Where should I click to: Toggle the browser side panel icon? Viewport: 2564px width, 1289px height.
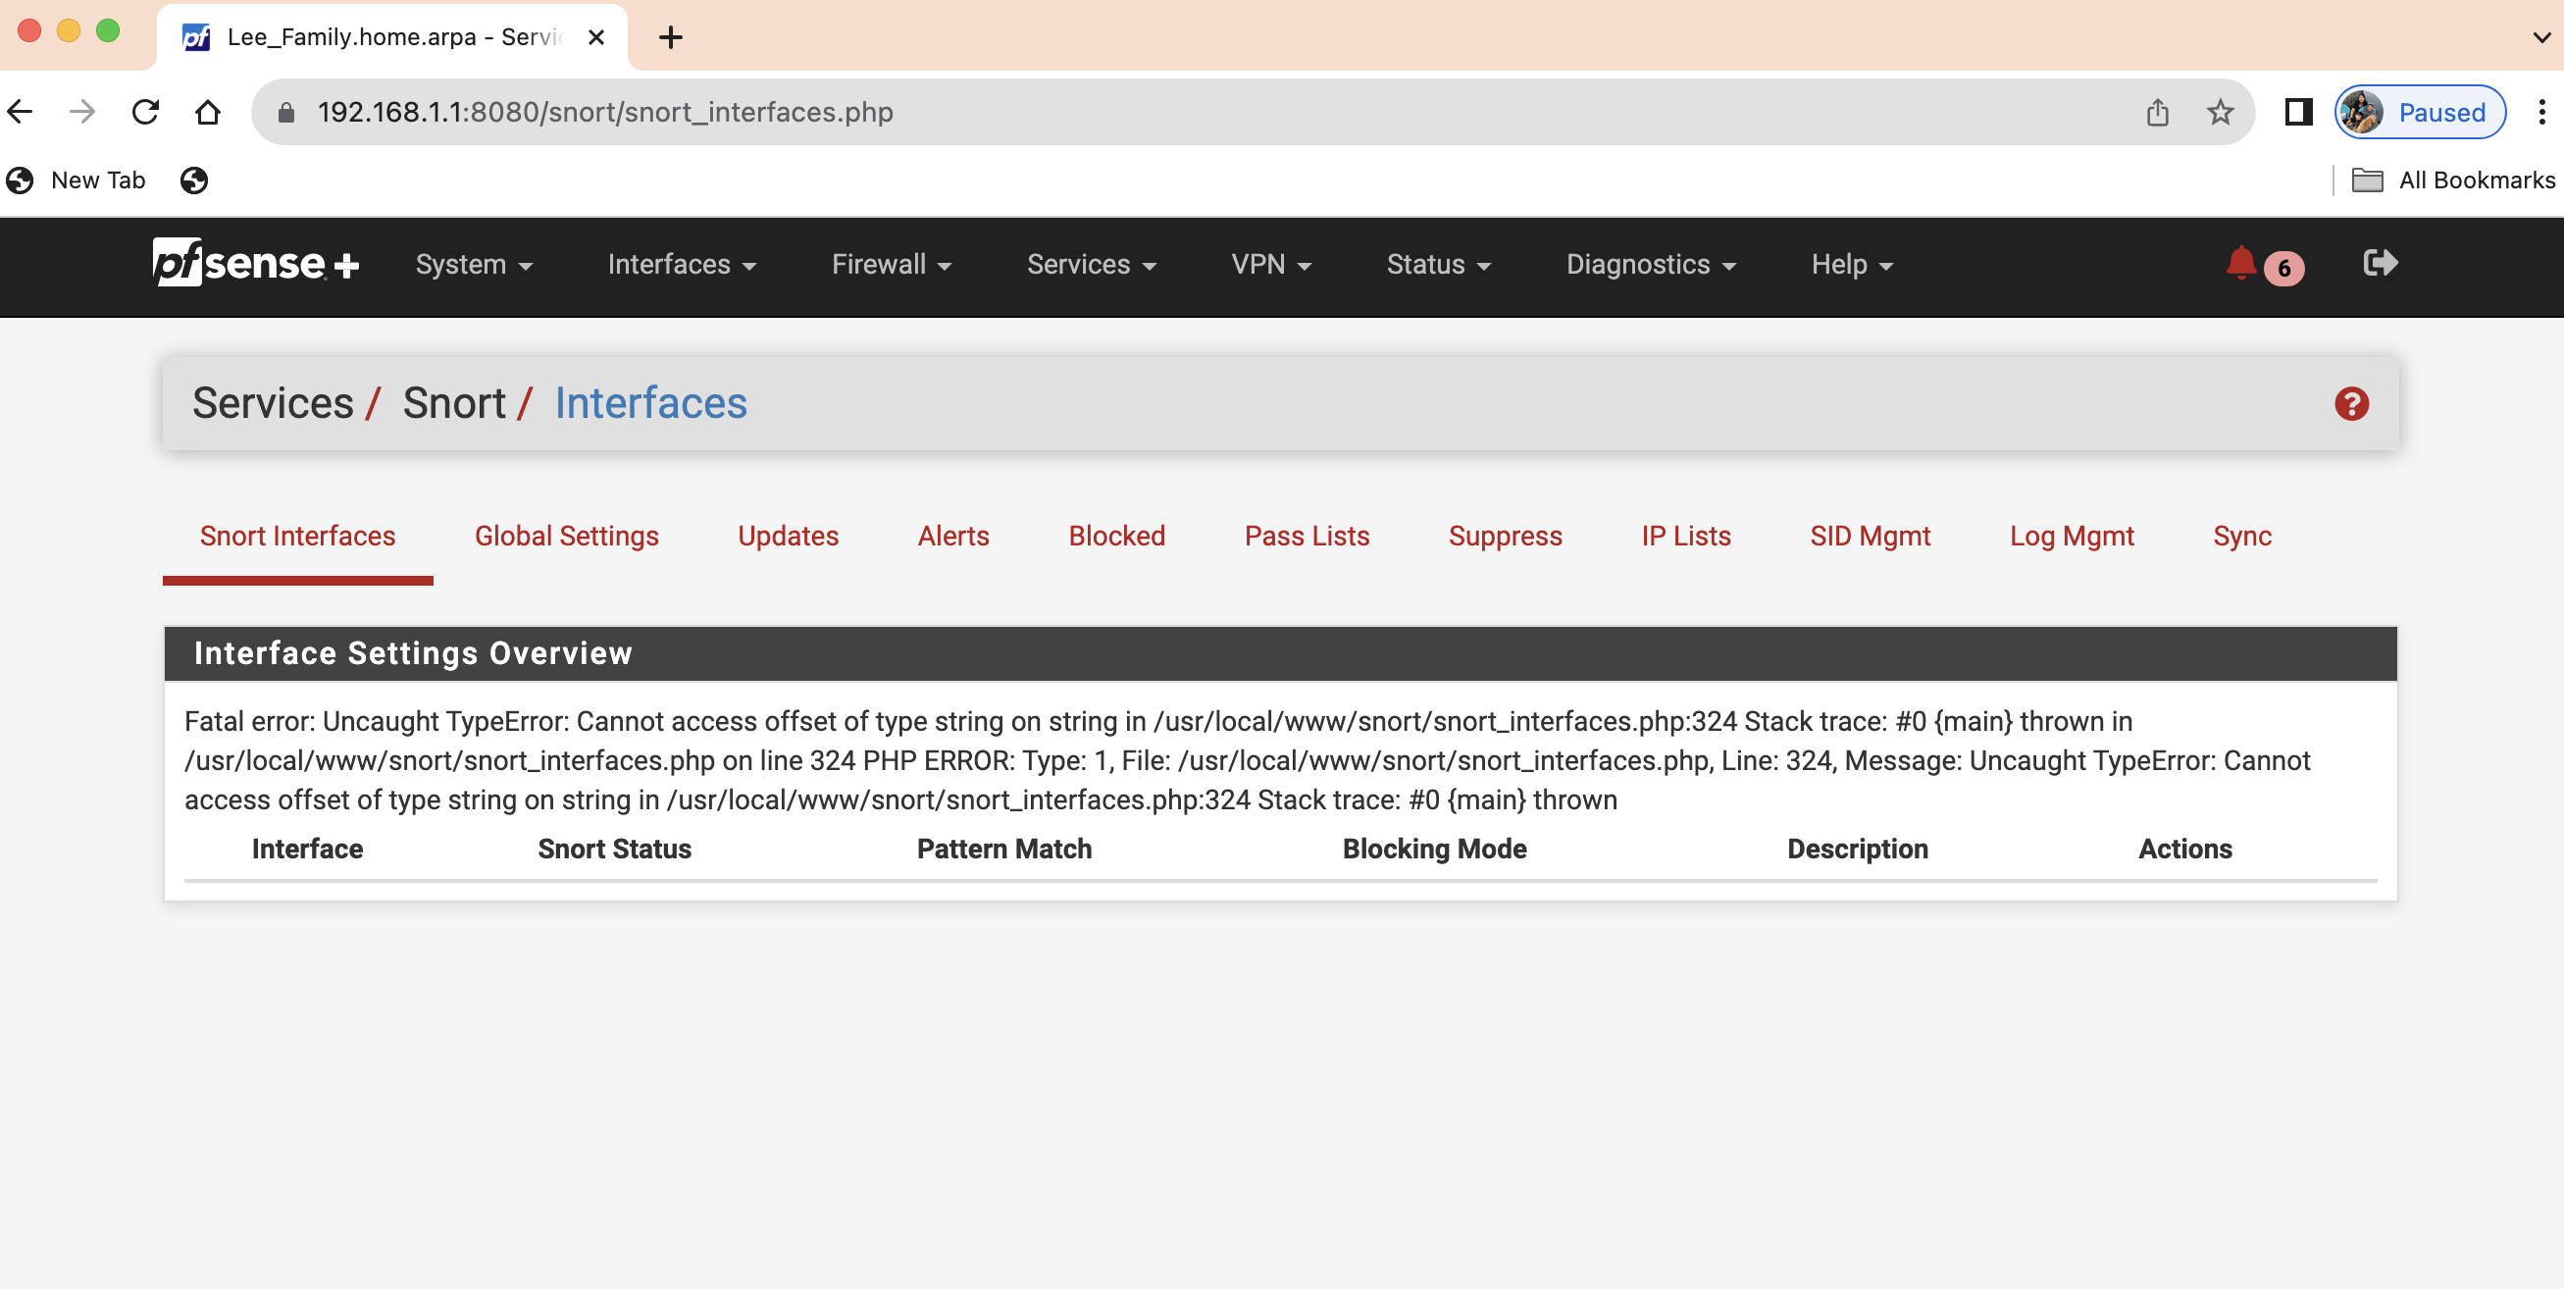[2298, 112]
